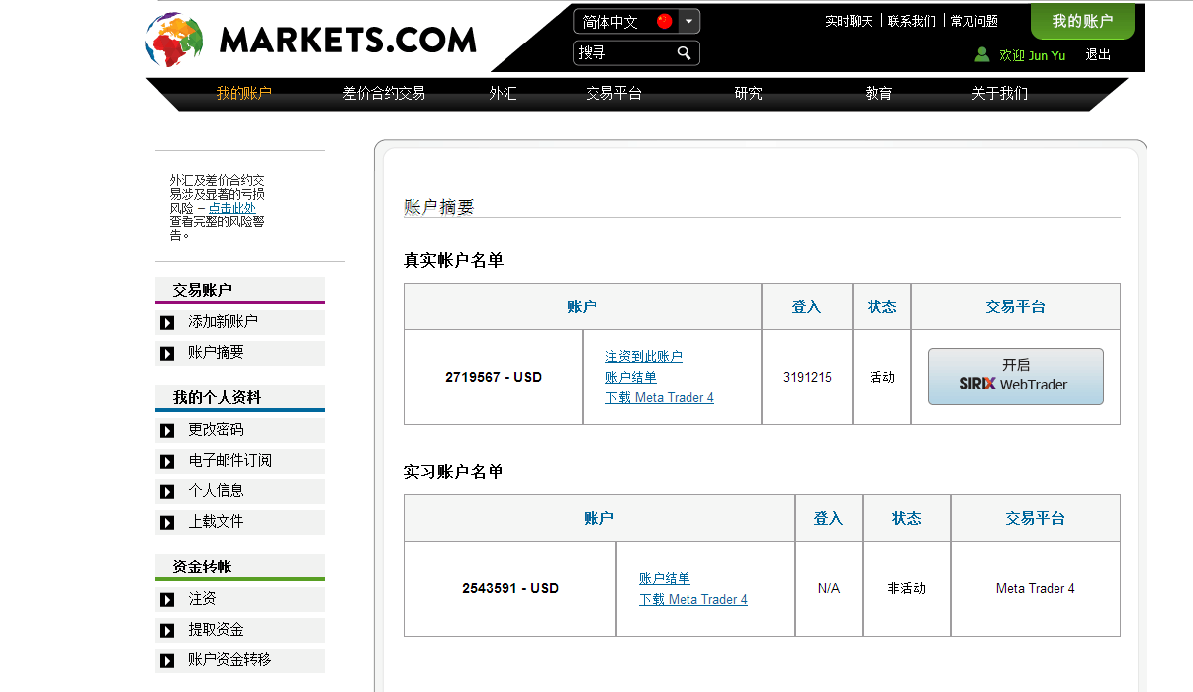Click the China flag icon
This screenshot has height=692, width=1193.
[x=664, y=21]
